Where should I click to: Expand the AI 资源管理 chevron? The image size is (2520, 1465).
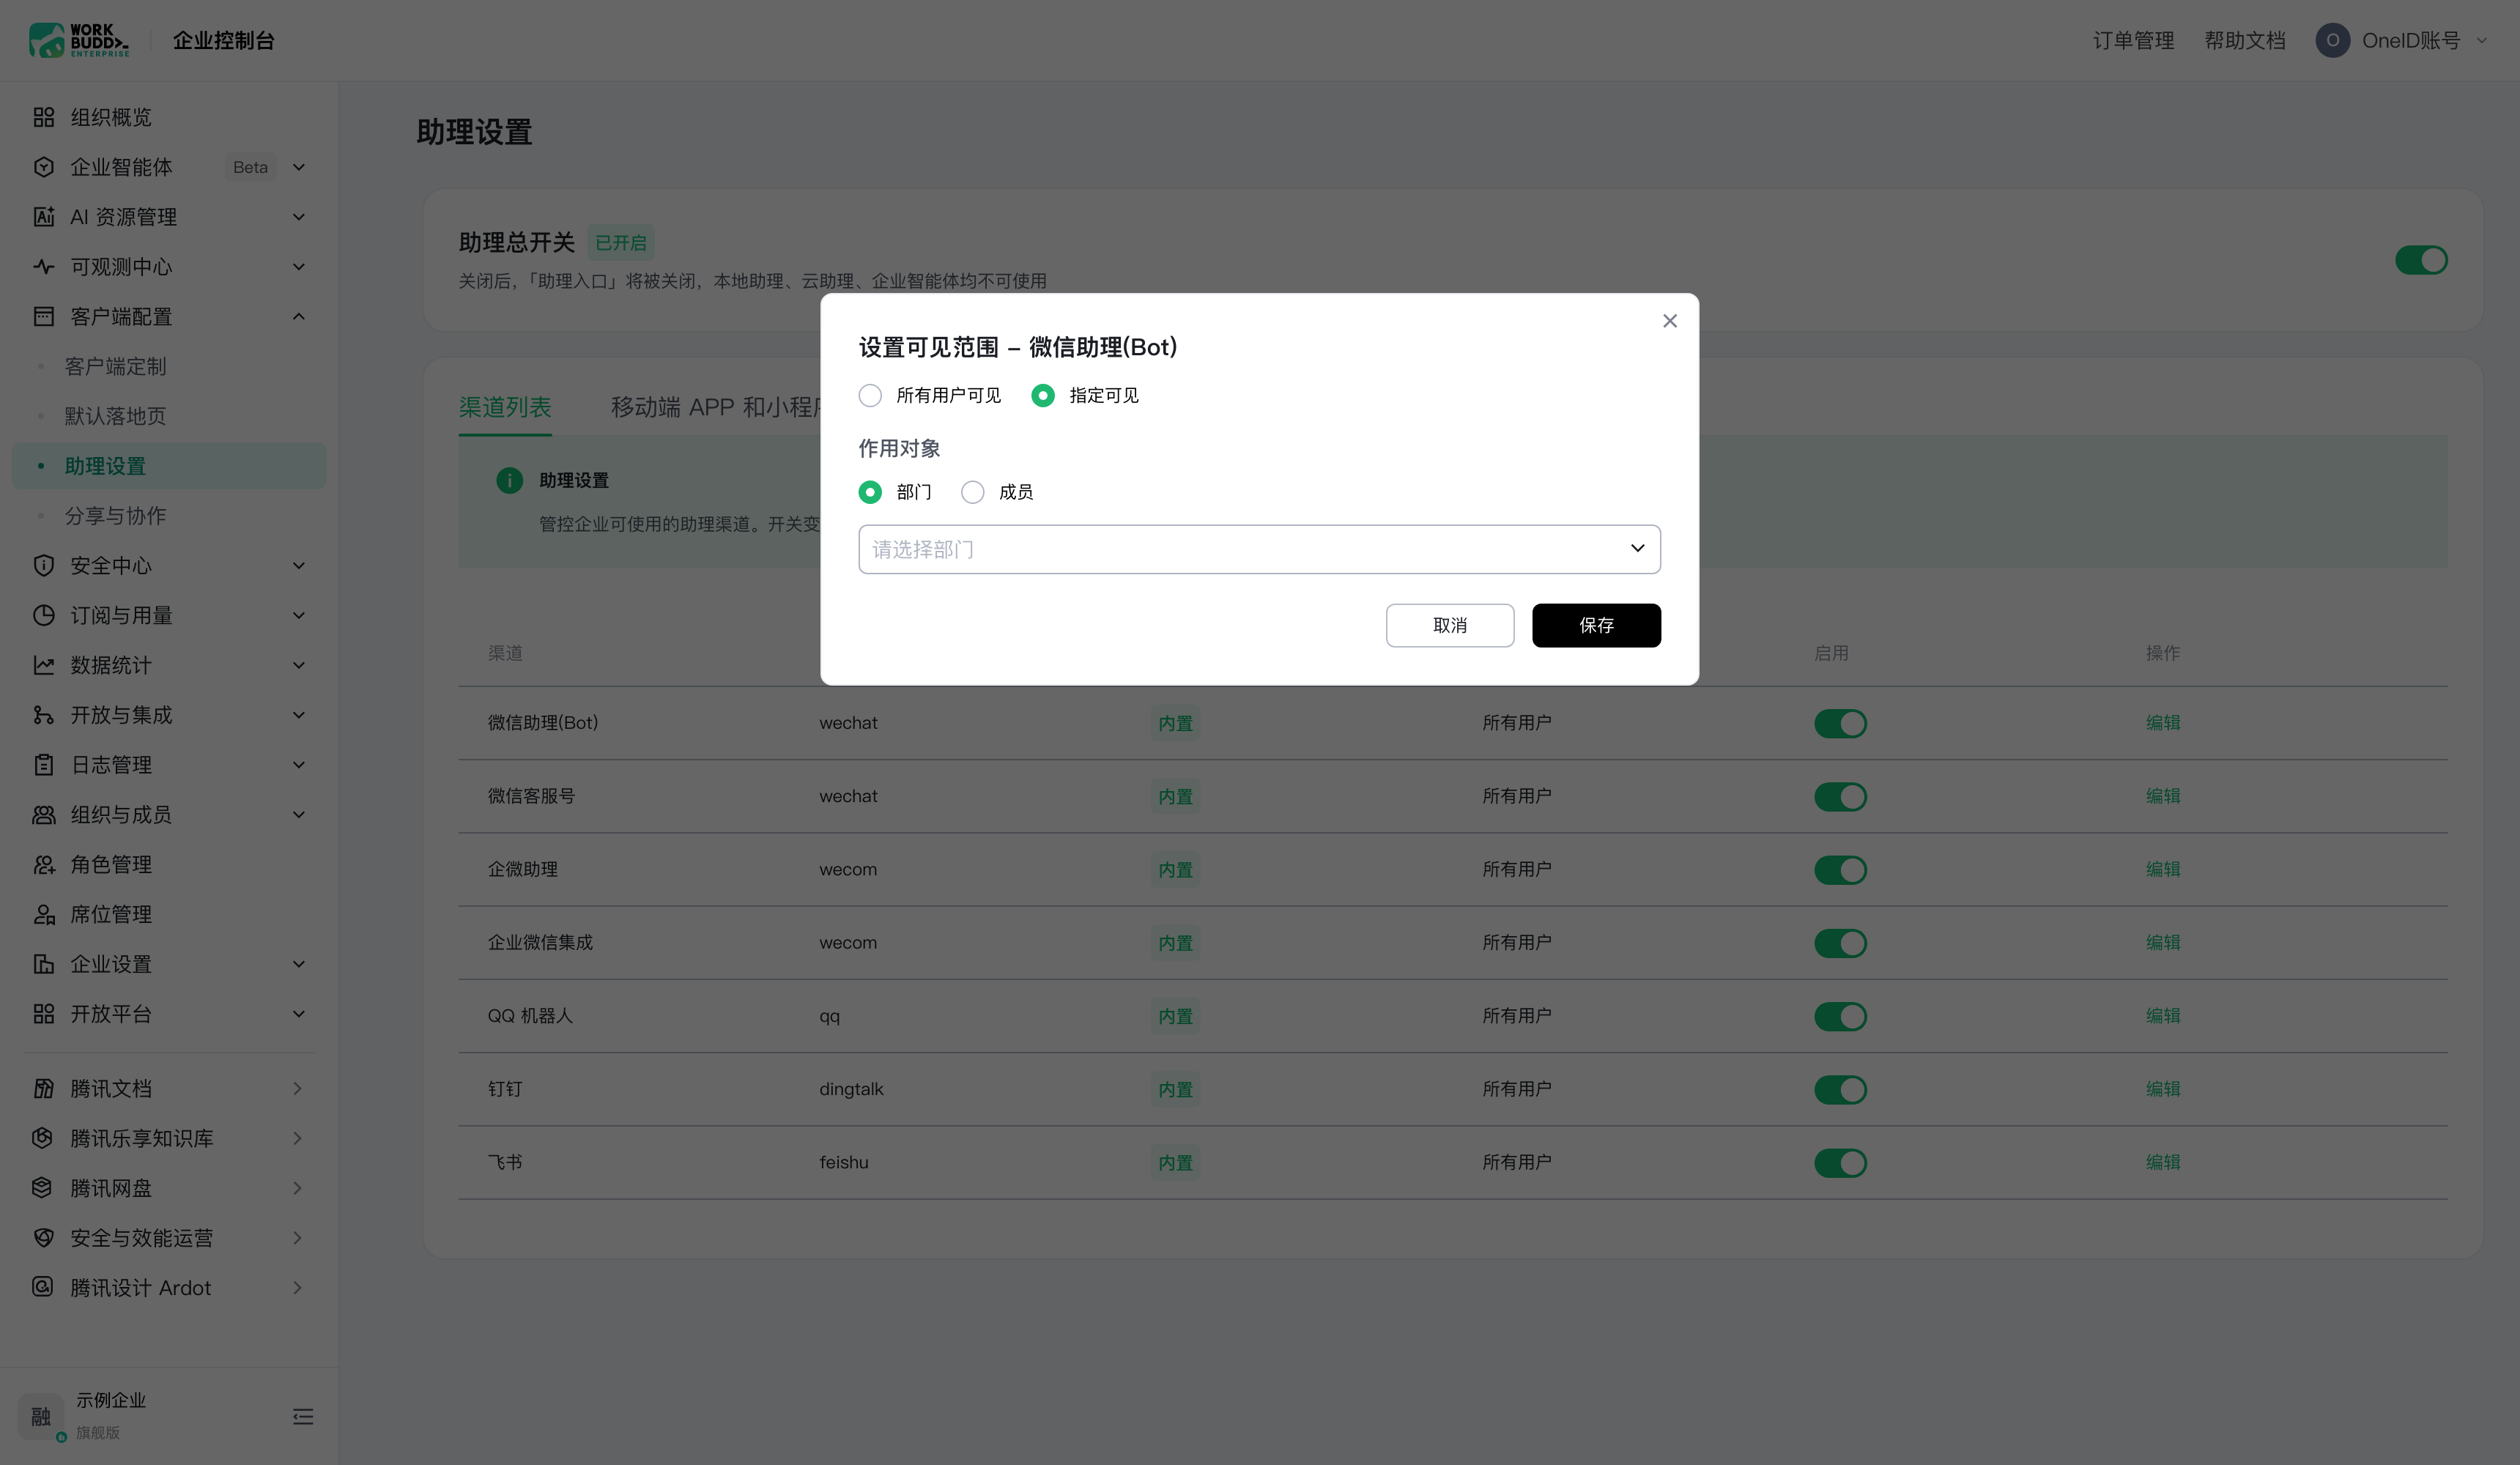(298, 217)
